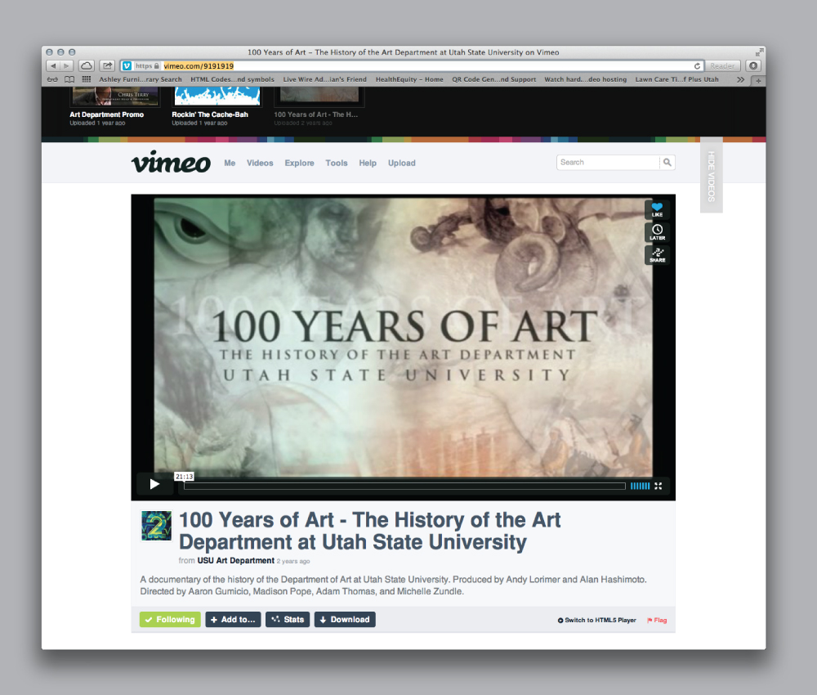Click the Add to... button
The width and height of the screenshot is (817, 695).
pos(233,620)
